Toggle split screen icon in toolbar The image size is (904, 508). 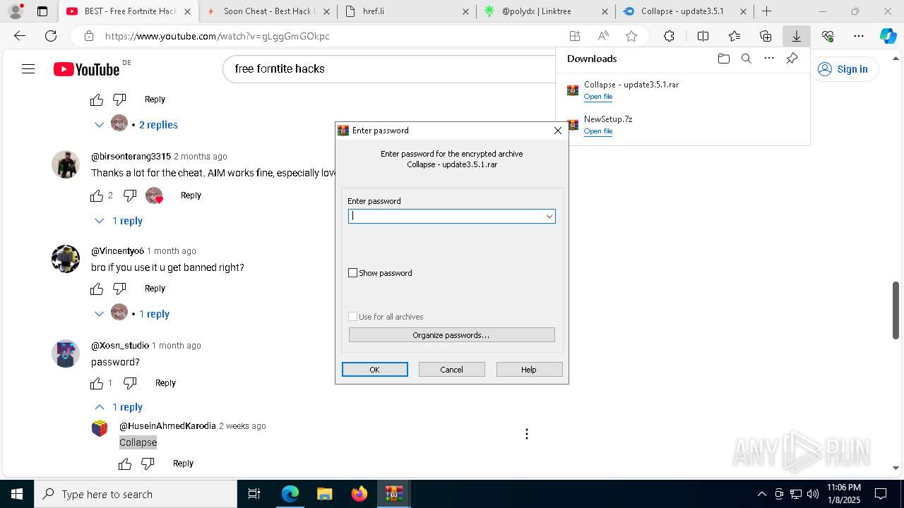click(703, 36)
